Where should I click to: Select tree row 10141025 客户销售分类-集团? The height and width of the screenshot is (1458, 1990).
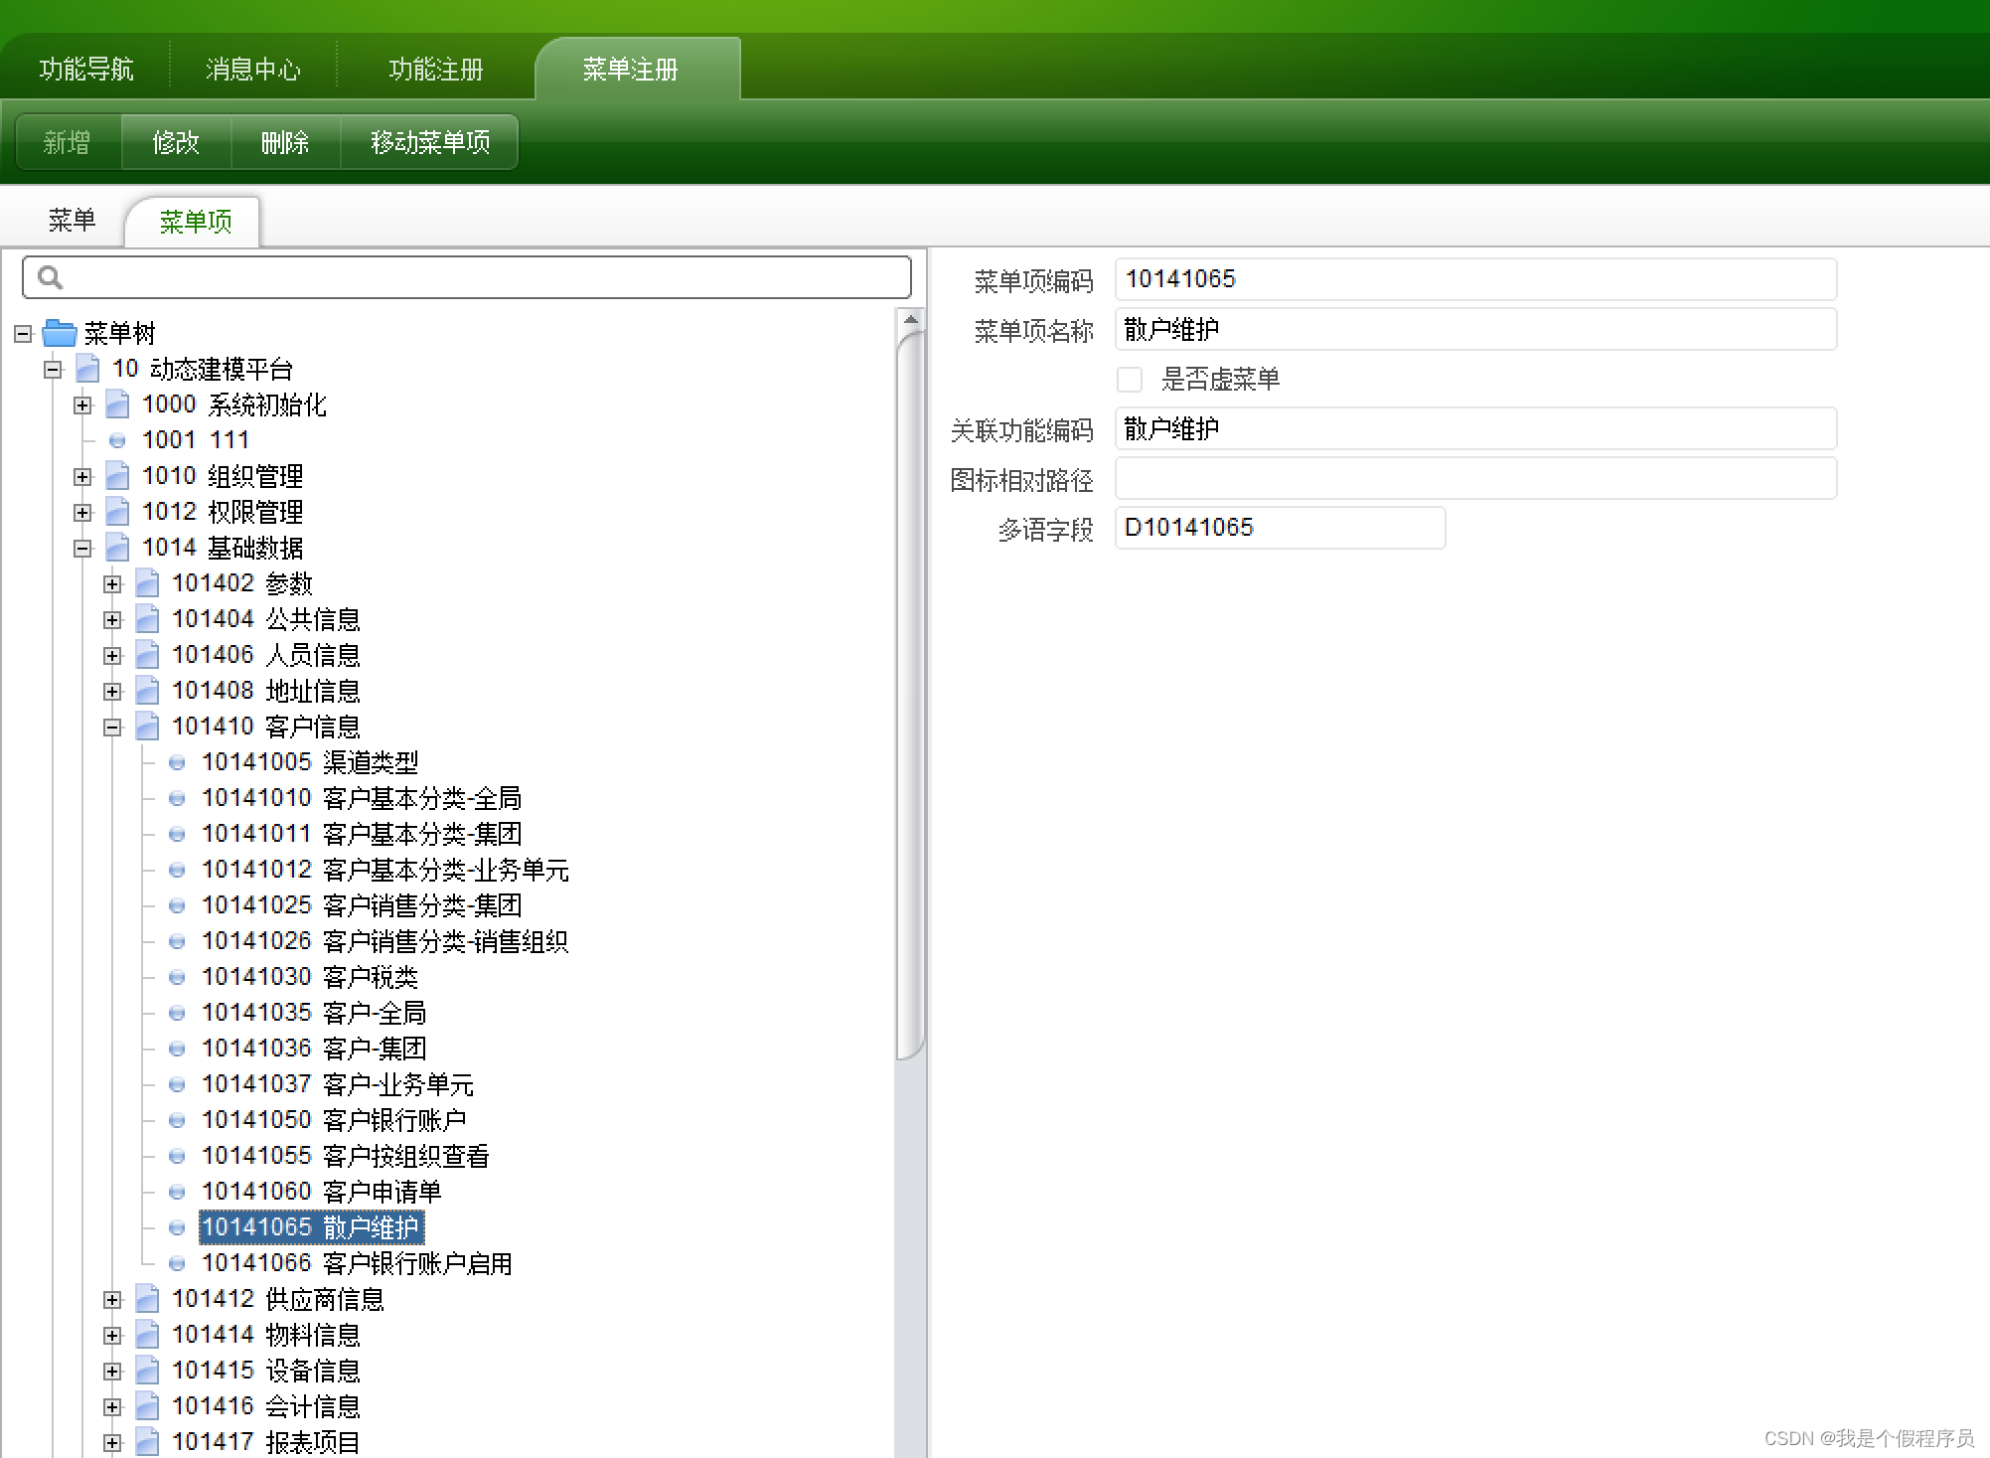(362, 905)
